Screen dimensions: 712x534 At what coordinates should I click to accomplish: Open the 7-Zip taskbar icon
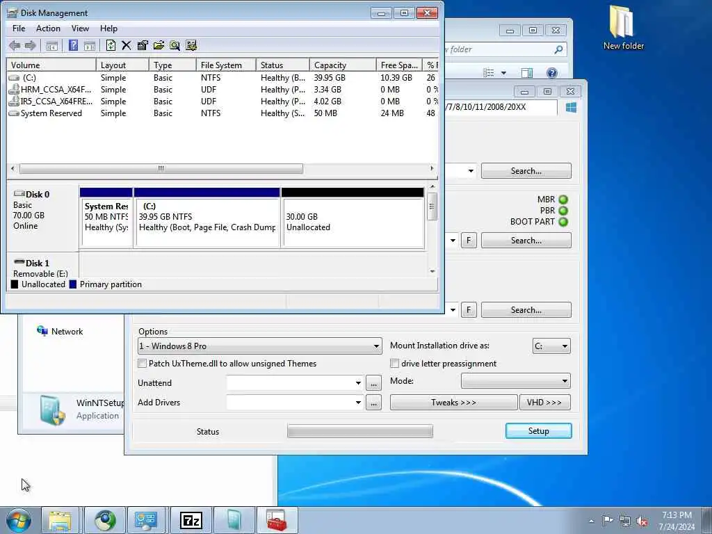point(191,520)
